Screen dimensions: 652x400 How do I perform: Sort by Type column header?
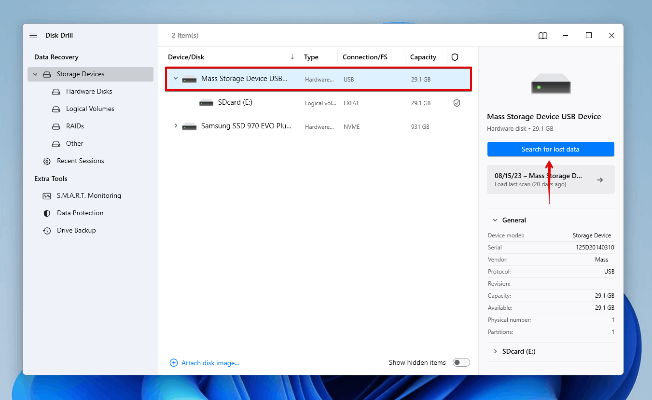(x=311, y=57)
